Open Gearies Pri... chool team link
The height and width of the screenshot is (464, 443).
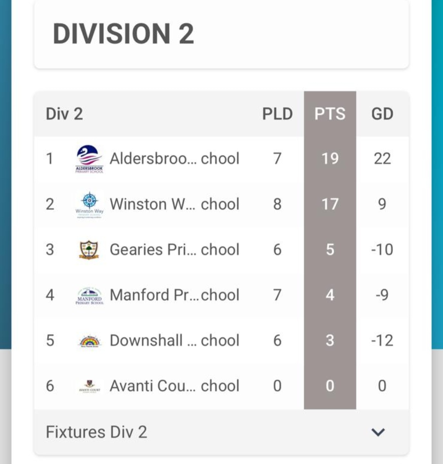point(174,250)
